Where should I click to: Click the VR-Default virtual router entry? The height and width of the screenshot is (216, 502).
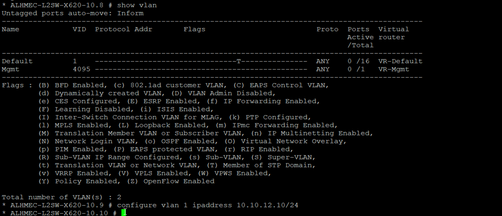coord(400,61)
